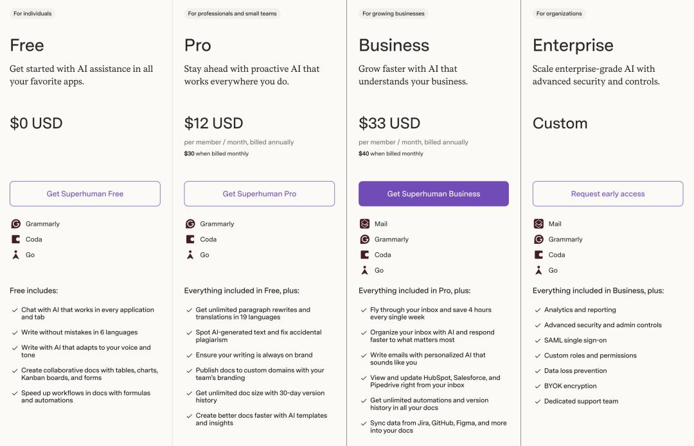This screenshot has width=694, height=446.
Task: Click the 'For organizations' badge
Action: pyautogui.click(x=559, y=13)
